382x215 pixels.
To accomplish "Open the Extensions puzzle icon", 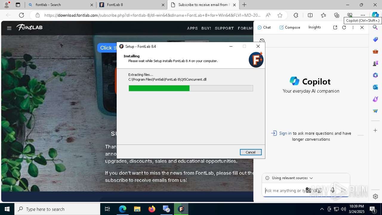I will [x=296, y=15].
